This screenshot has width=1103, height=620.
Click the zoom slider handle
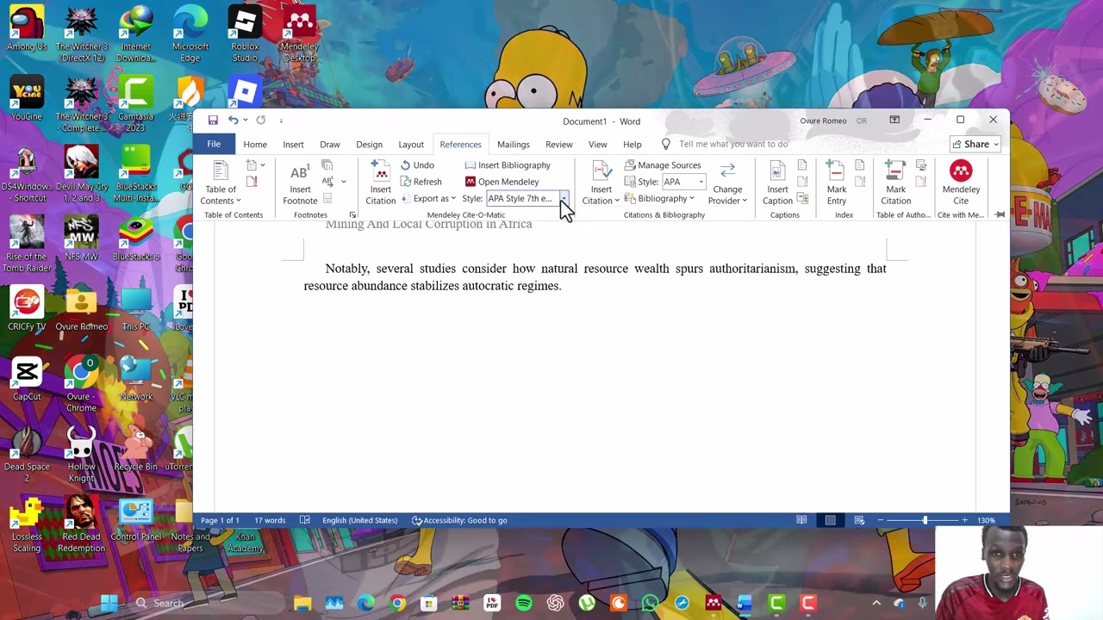925,520
